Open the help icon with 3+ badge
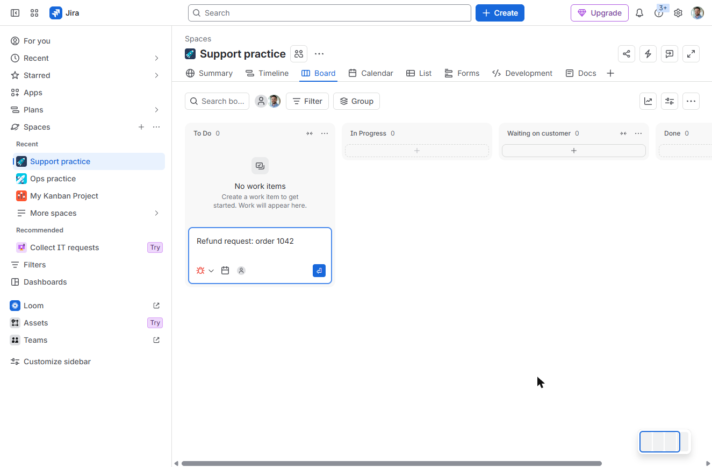The width and height of the screenshot is (712, 467). pos(659,13)
